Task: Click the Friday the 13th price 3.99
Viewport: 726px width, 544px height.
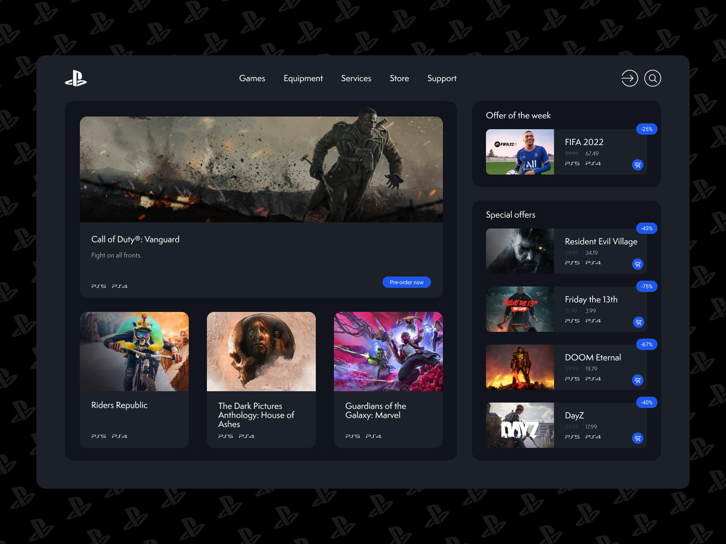Action: pos(591,311)
